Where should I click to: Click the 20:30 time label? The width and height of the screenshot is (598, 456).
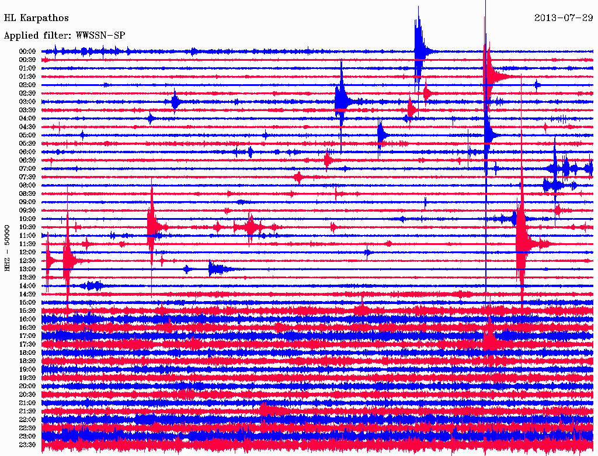point(27,395)
